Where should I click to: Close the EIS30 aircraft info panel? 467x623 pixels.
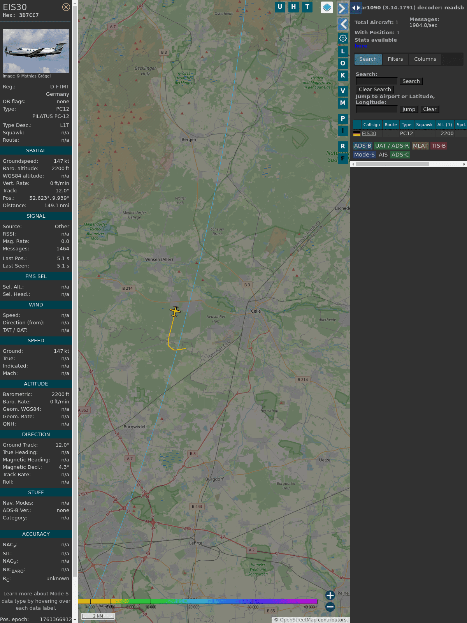[x=66, y=7]
